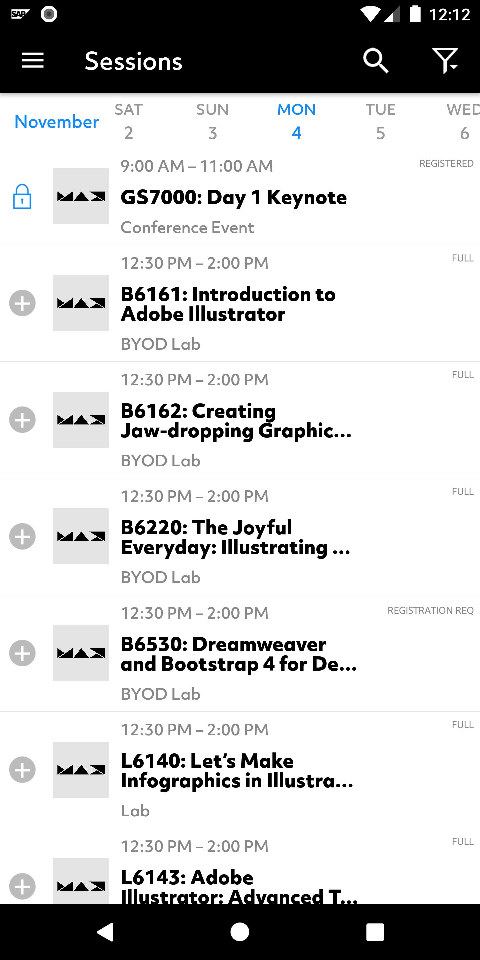Switch to Saturday 2 date tab
The width and height of the screenshot is (480, 960).
point(129,121)
